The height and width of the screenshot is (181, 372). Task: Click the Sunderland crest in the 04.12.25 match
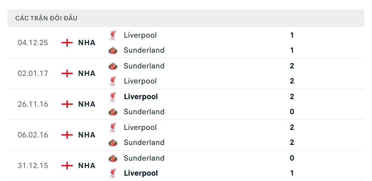point(112,50)
